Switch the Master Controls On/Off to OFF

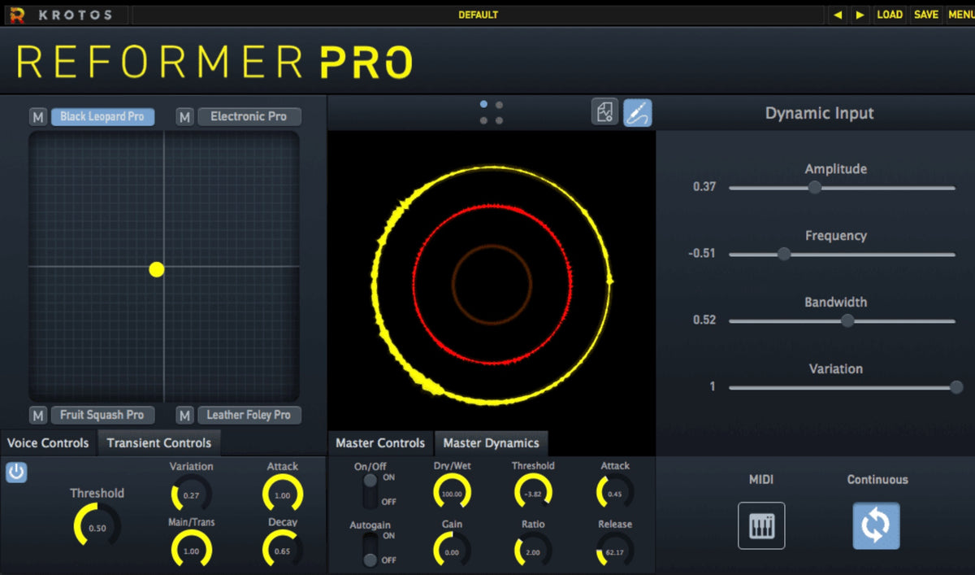click(x=370, y=500)
